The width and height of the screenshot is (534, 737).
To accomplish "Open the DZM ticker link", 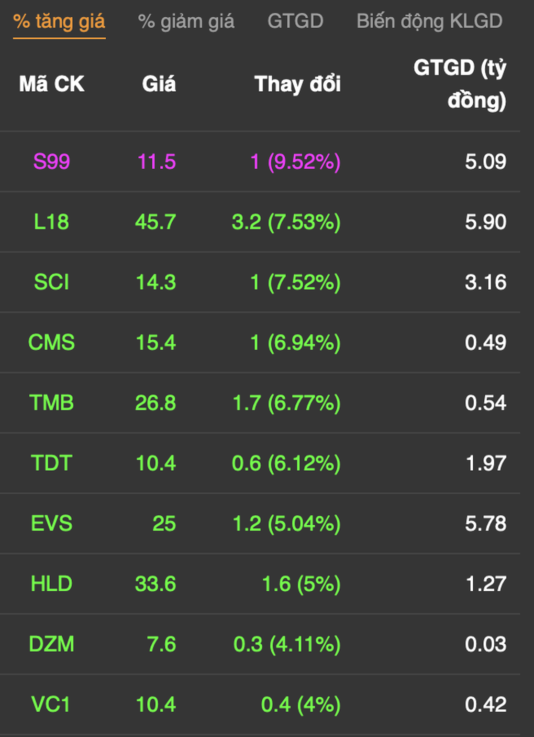I will coord(51,644).
